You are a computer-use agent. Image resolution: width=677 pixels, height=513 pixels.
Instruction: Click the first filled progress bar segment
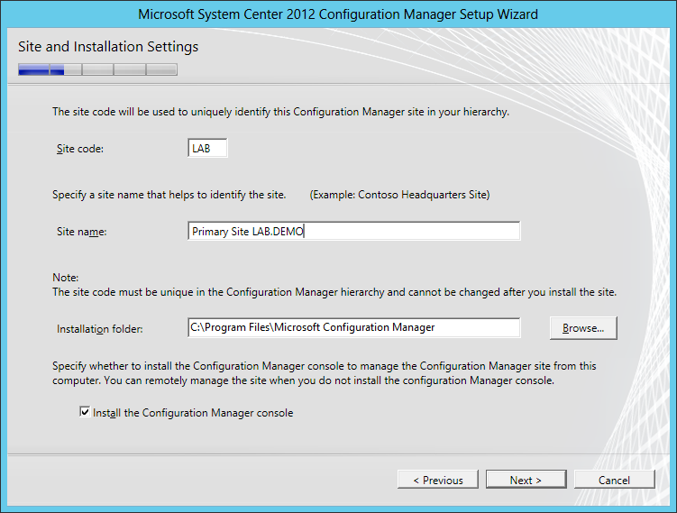33,69
